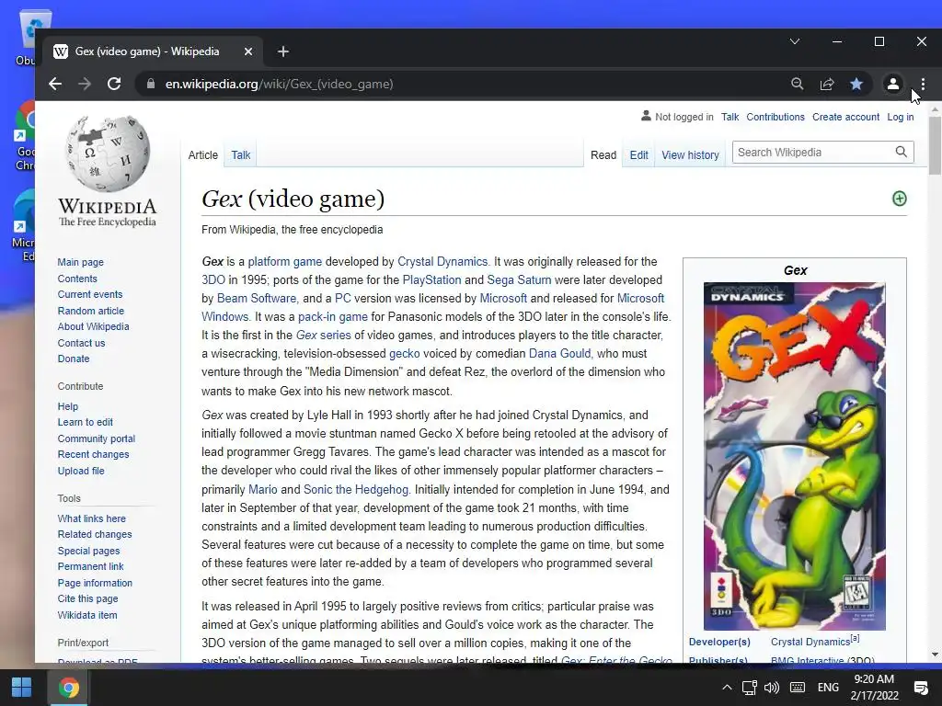Open tab search chevron in title bar
942x706 pixels.
tap(795, 41)
